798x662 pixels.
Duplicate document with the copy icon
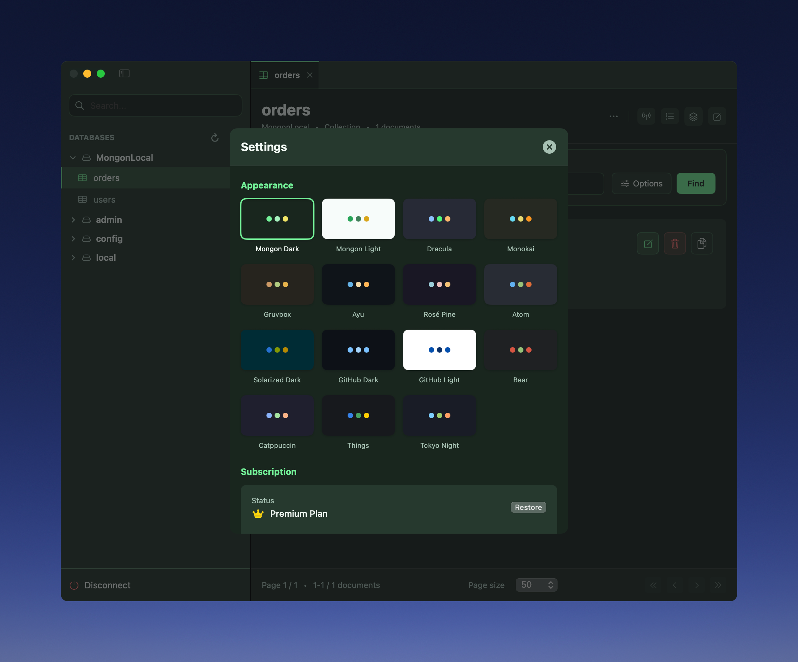[702, 243]
